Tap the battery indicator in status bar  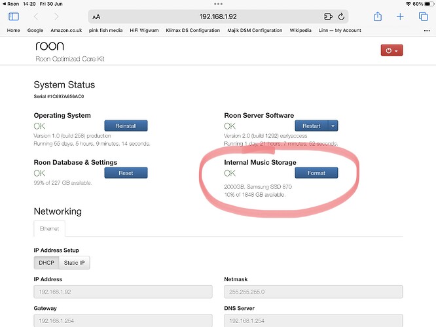click(x=429, y=4)
